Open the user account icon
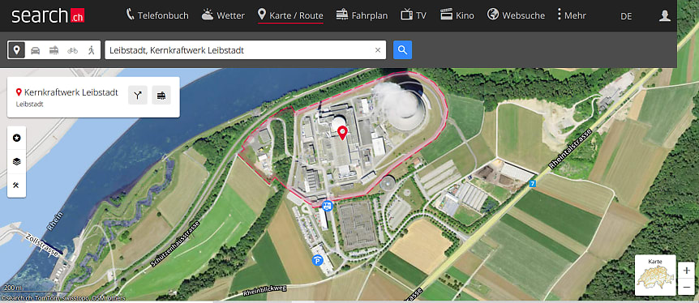Image resolution: width=699 pixels, height=303 pixels. pyautogui.click(x=665, y=15)
